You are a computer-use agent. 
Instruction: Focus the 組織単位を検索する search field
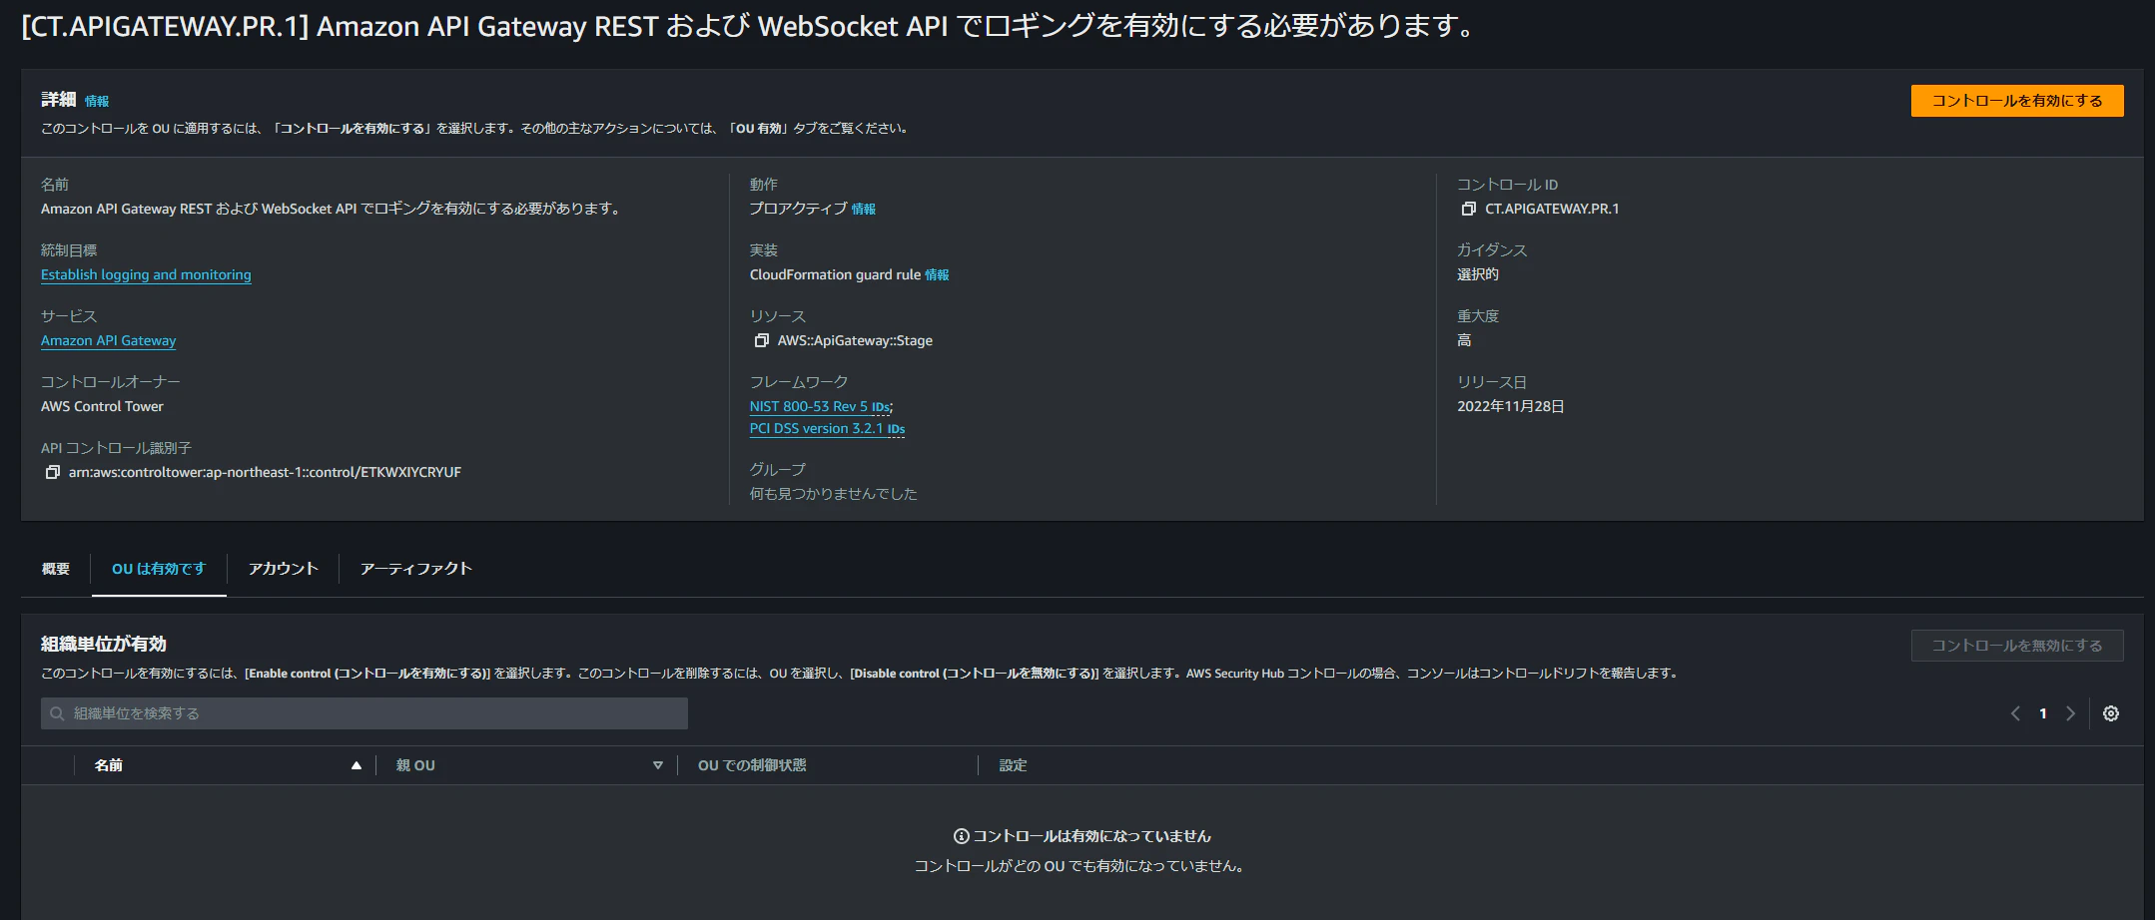[364, 713]
